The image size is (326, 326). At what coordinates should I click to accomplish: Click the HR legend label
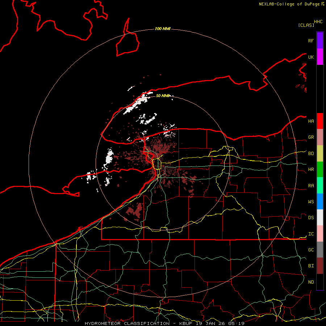311,170
